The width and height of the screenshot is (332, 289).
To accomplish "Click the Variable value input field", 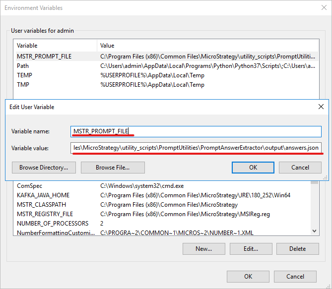I will (196, 148).
